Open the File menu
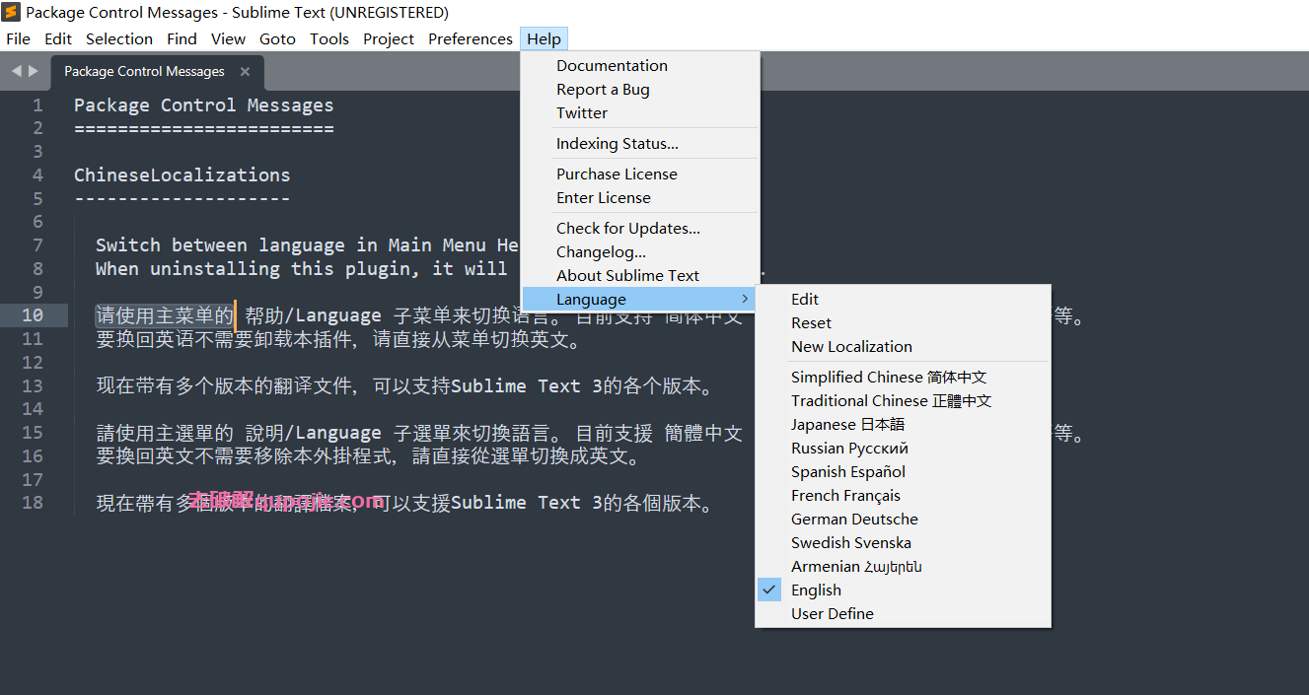 pos(18,38)
